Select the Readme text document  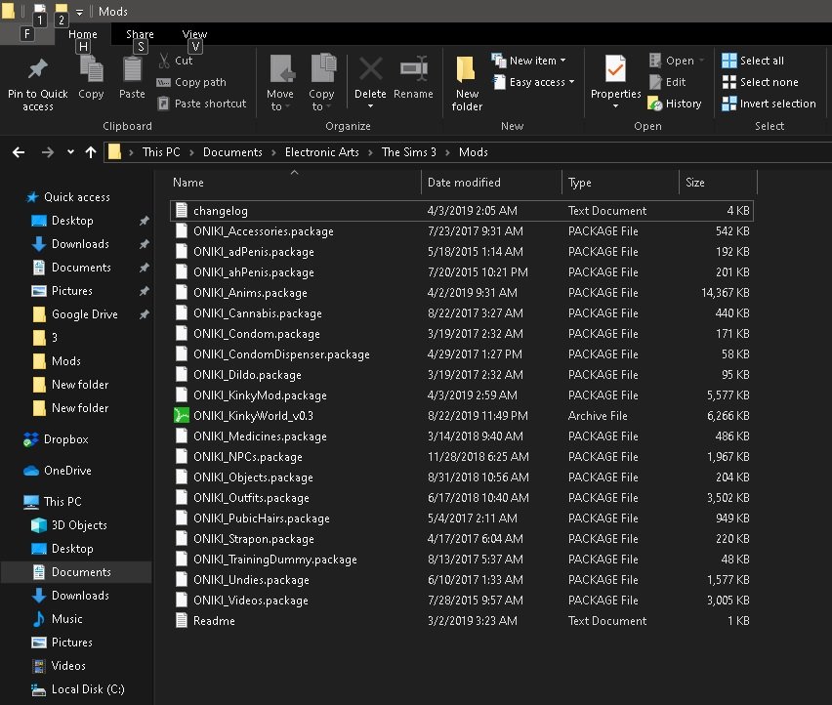click(462, 621)
